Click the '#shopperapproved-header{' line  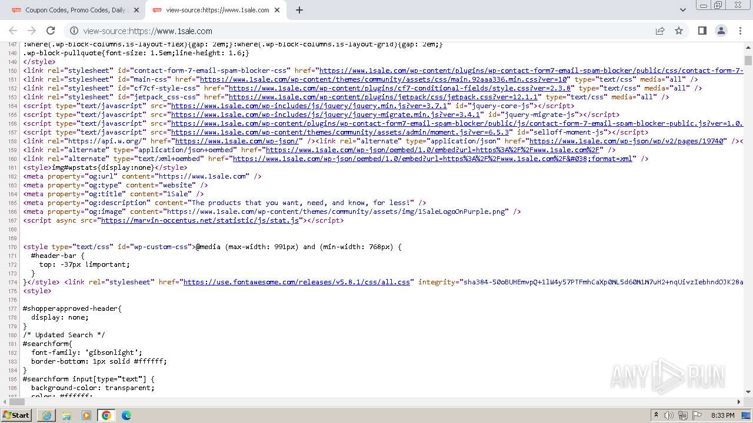pos(72,308)
